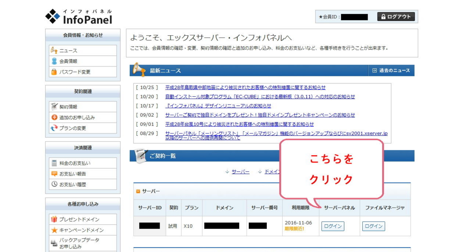Select パスワード変更 menu item
The image size is (463, 252).
click(x=83, y=72)
